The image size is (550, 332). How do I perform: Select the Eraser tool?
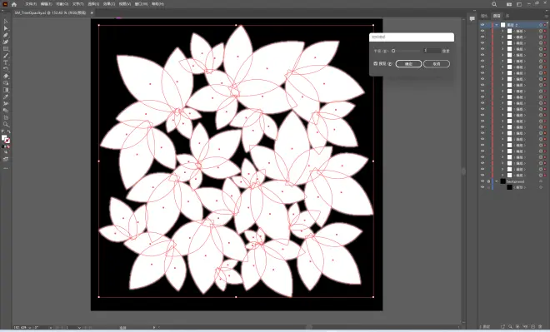click(6, 77)
